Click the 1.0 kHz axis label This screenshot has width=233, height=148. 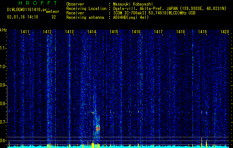tap(3, 67)
